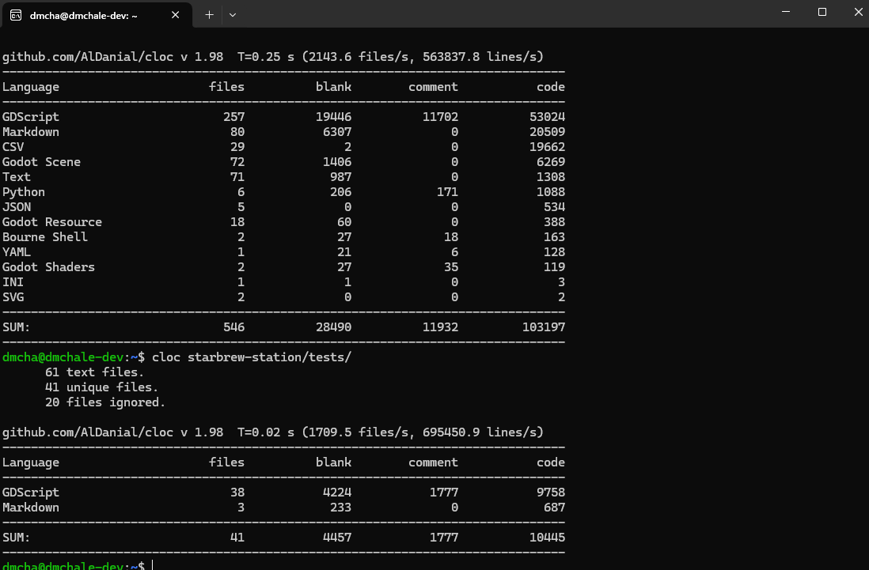
Task: Click the github.com/AlDanial/cloc header line
Action: click(273, 56)
